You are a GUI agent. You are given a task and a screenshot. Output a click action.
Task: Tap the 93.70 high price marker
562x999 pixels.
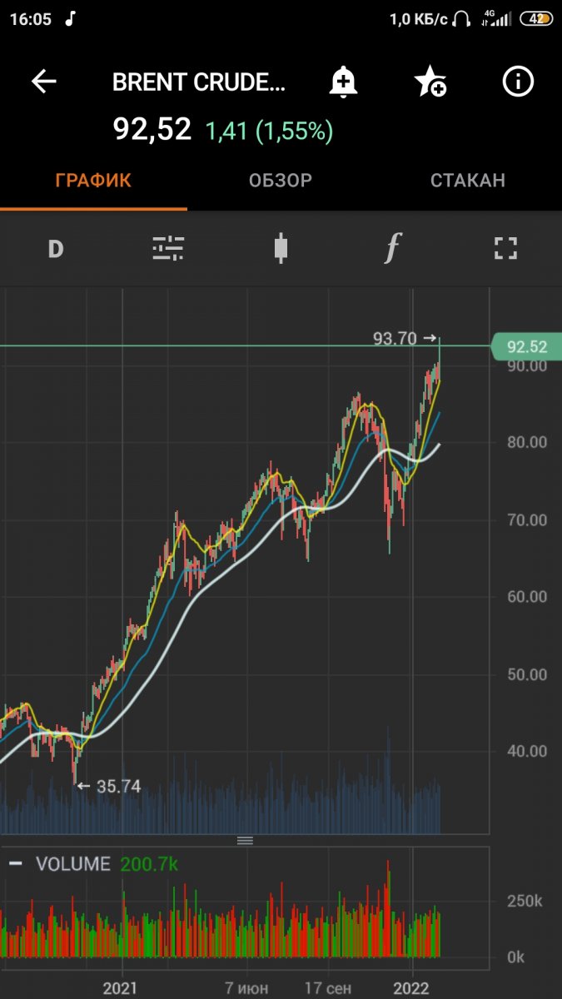pos(404,338)
